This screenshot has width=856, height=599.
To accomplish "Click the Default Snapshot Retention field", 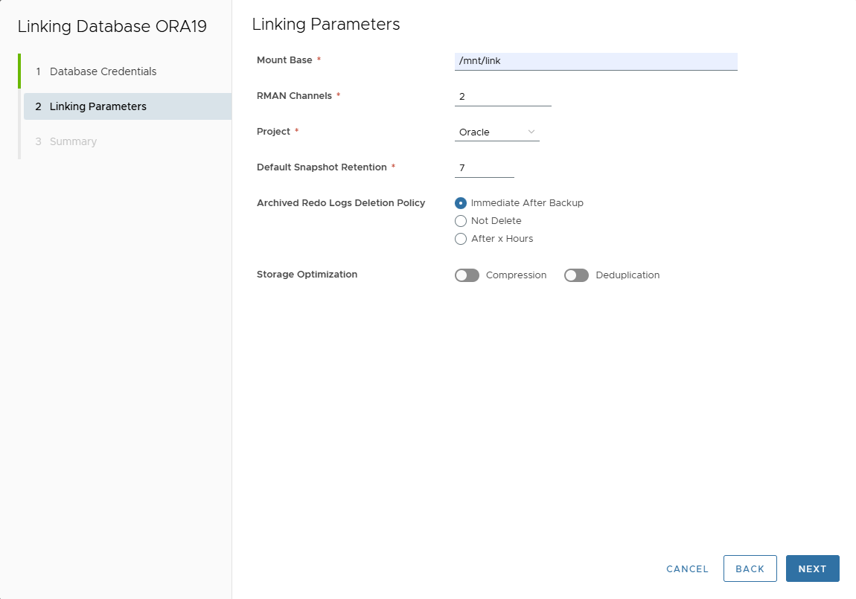I will coord(484,167).
